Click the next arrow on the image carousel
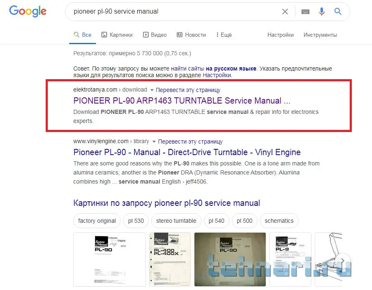The width and height of the screenshot is (372, 290). click(343, 261)
